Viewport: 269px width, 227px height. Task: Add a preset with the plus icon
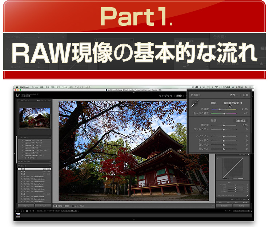[50, 137]
